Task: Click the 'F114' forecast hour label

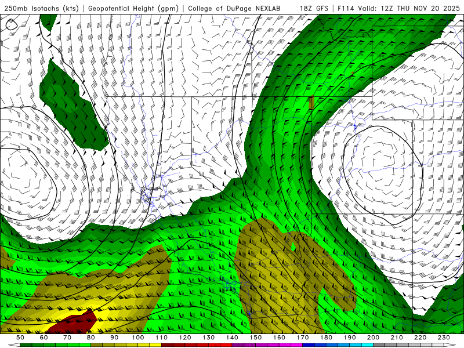Action: [346, 8]
